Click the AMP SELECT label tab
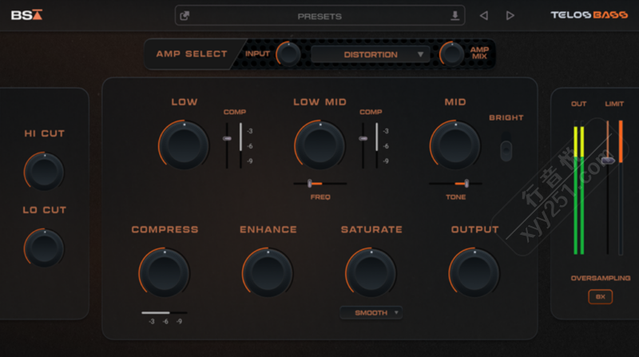The image size is (639, 357). (x=192, y=54)
